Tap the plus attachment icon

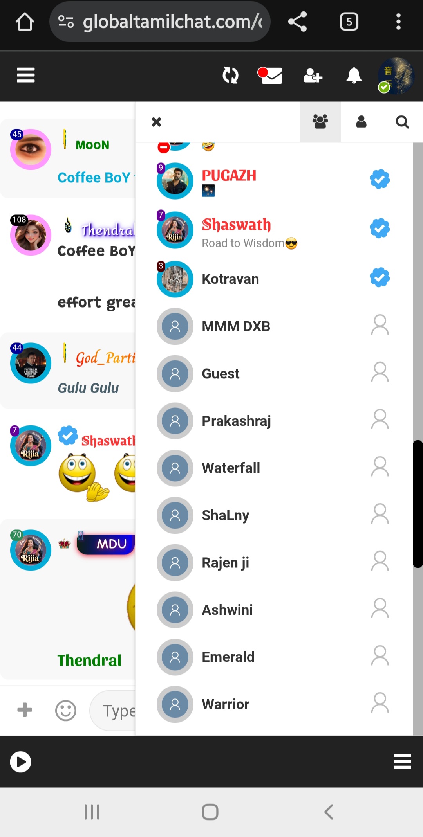(25, 710)
